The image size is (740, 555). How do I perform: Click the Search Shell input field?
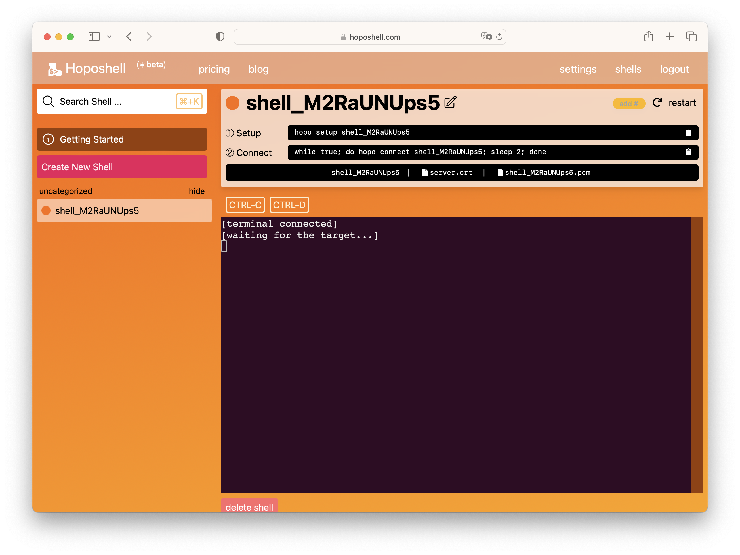(x=122, y=101)
